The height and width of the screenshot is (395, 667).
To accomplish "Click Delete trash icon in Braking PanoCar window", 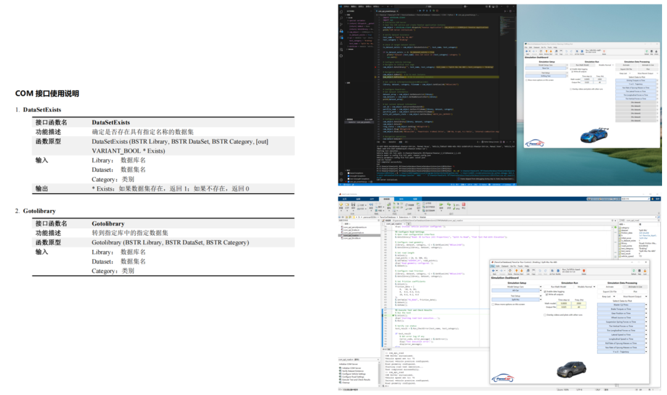I will pos(584,270).
